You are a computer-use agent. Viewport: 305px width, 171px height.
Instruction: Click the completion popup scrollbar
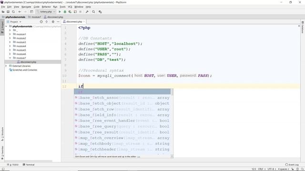point(172,92)
